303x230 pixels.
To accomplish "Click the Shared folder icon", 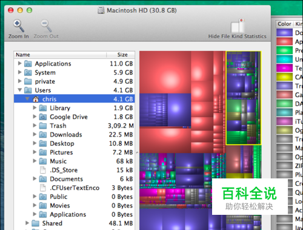I will click(35, 223).
